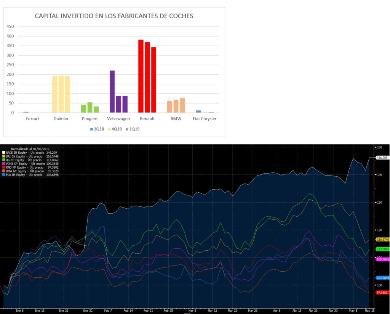Click the green 113.0062 price tag
This screenshot has height=314, width=390.
click(382, 249)
